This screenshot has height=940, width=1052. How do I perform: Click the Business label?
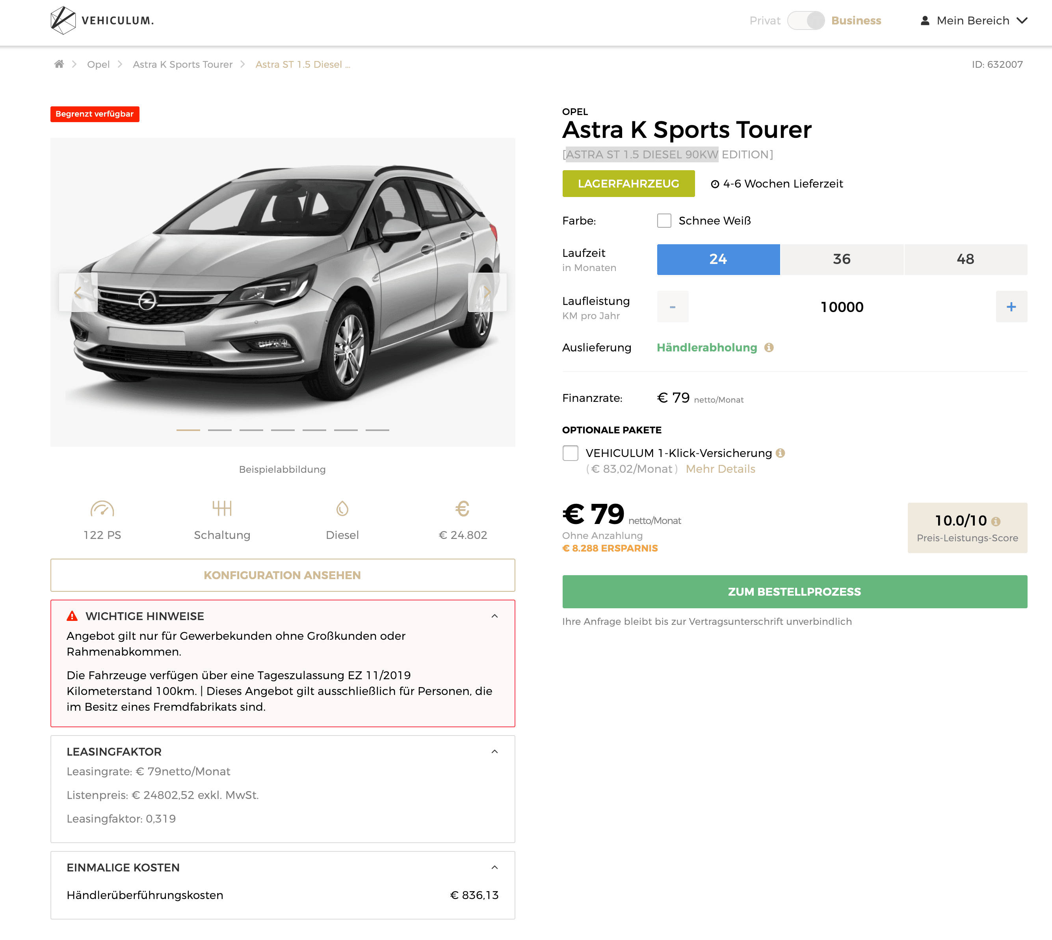point(856,20)
